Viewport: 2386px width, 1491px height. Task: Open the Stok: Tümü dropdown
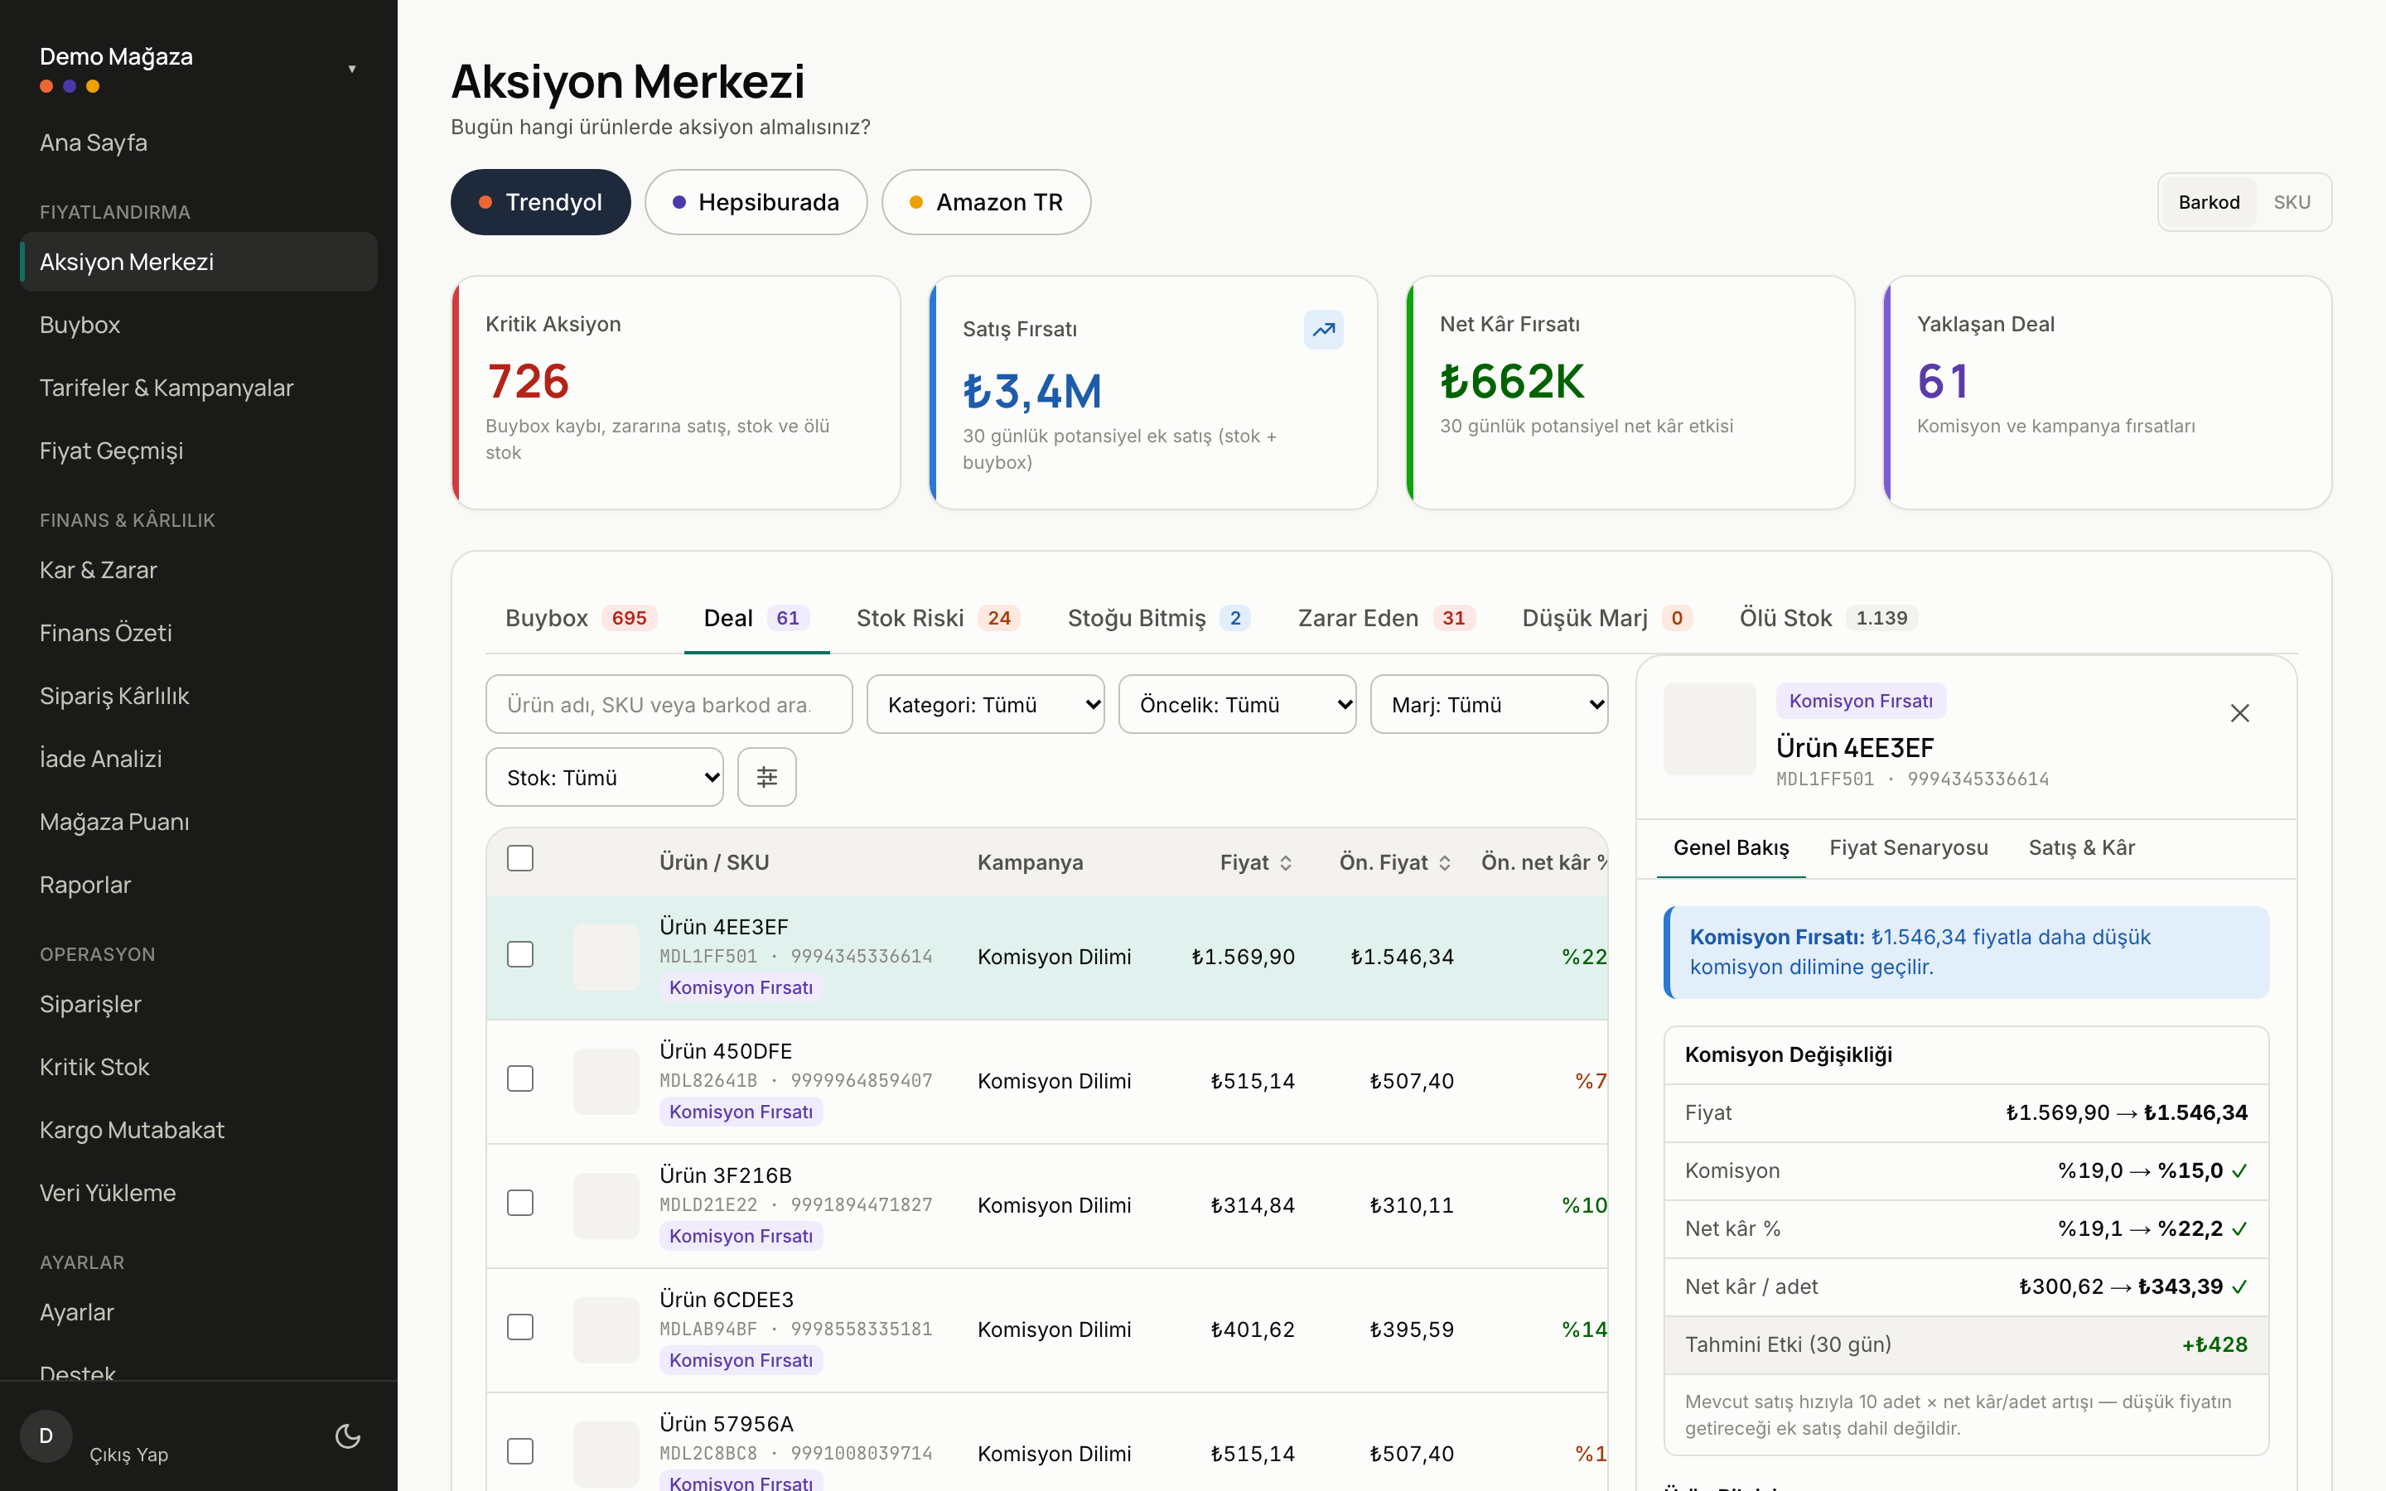605,777
